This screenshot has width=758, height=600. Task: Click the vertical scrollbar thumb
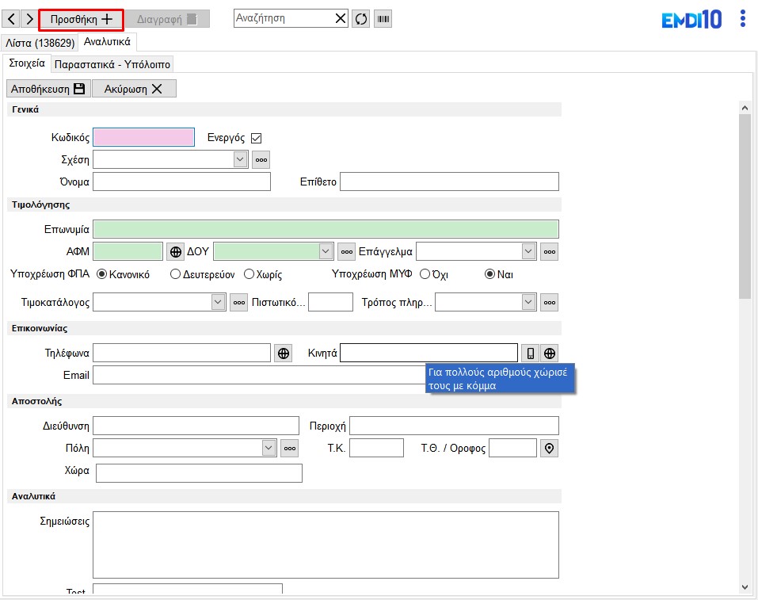tap(745, 206)
